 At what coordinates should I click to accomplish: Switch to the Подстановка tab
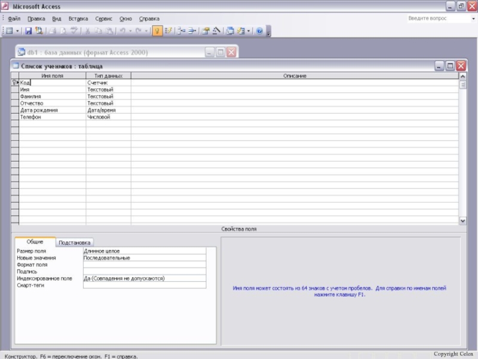(75, 243)
